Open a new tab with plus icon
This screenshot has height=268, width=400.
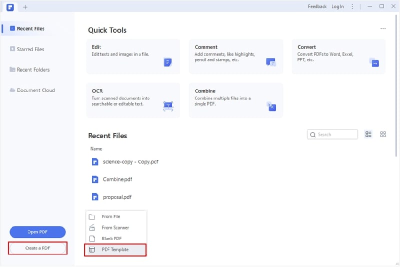click(25, 7)
